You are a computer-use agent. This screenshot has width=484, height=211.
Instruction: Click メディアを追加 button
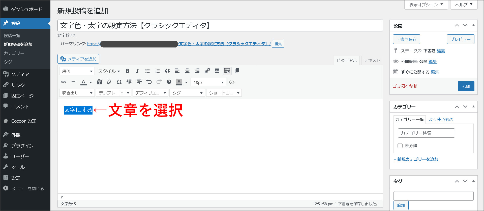[x=78, y=59]
